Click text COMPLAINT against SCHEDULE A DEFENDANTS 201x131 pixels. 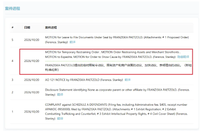coord(76,105)
